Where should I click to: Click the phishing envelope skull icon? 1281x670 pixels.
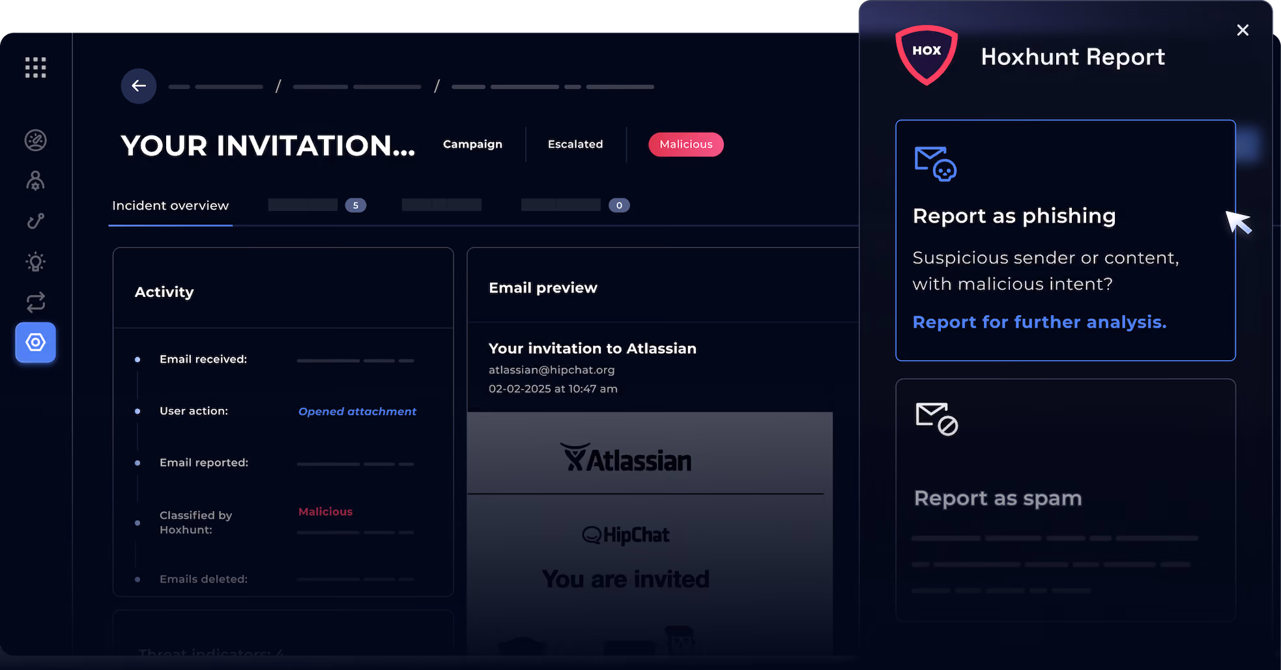pos(936,163)
